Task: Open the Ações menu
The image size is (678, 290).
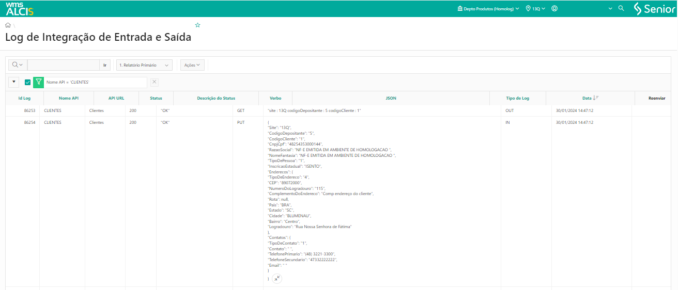Action: click(192, 65)
